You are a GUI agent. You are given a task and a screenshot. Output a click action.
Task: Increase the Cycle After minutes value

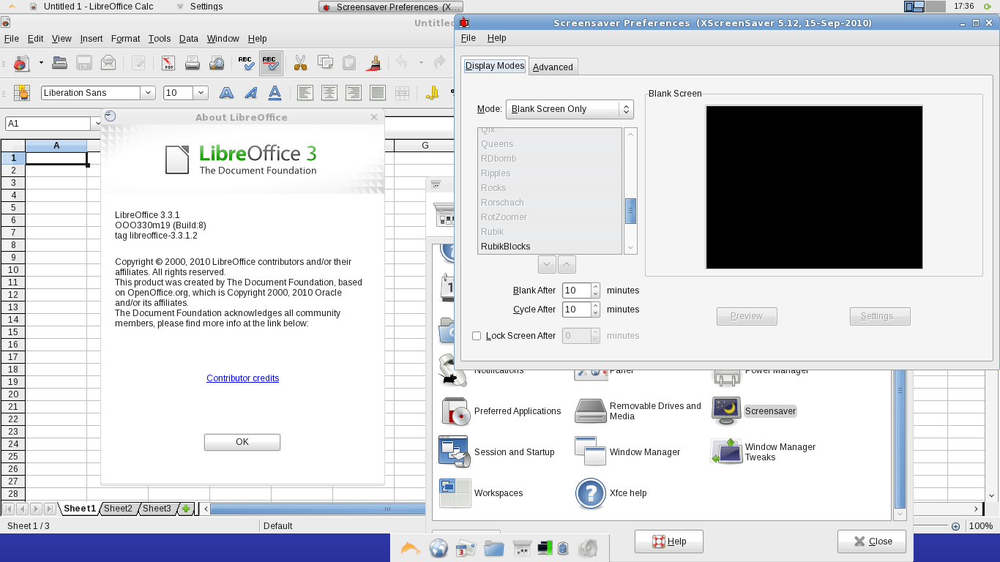(x=596, y=306)
